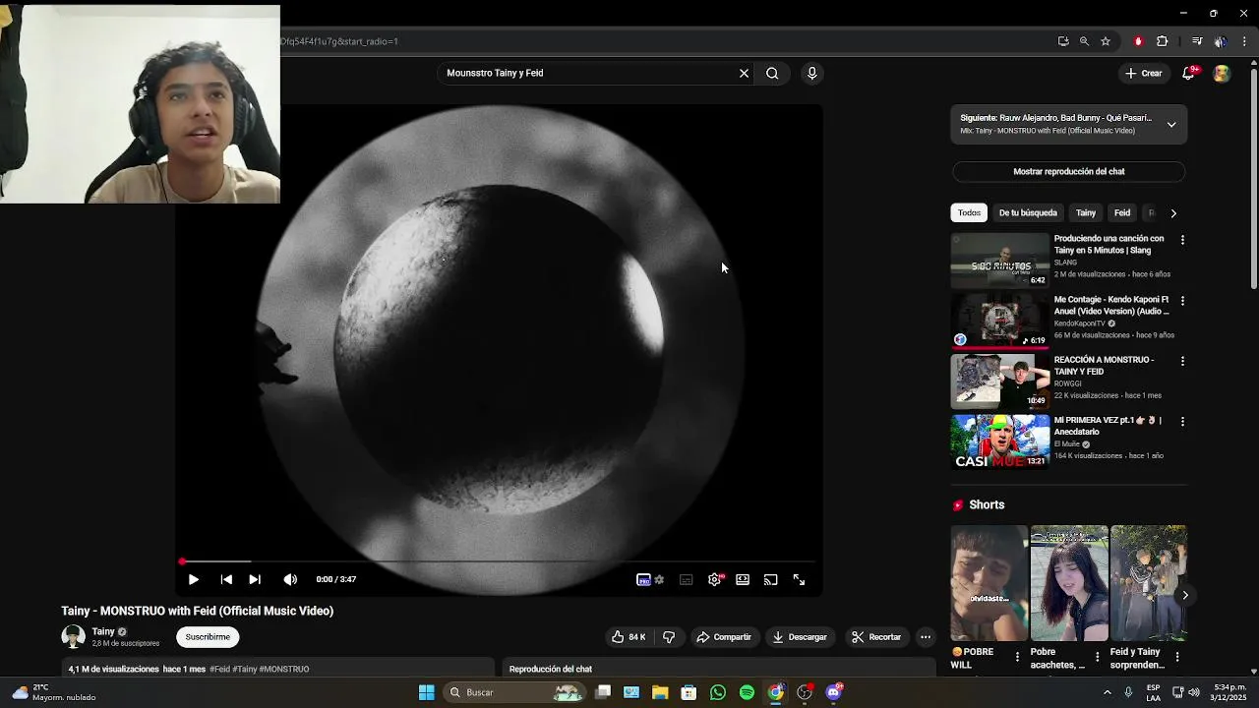1259x708 pixels.
Task: Open the Chrome three-dot menu
Action: (x=1245, y=41)
